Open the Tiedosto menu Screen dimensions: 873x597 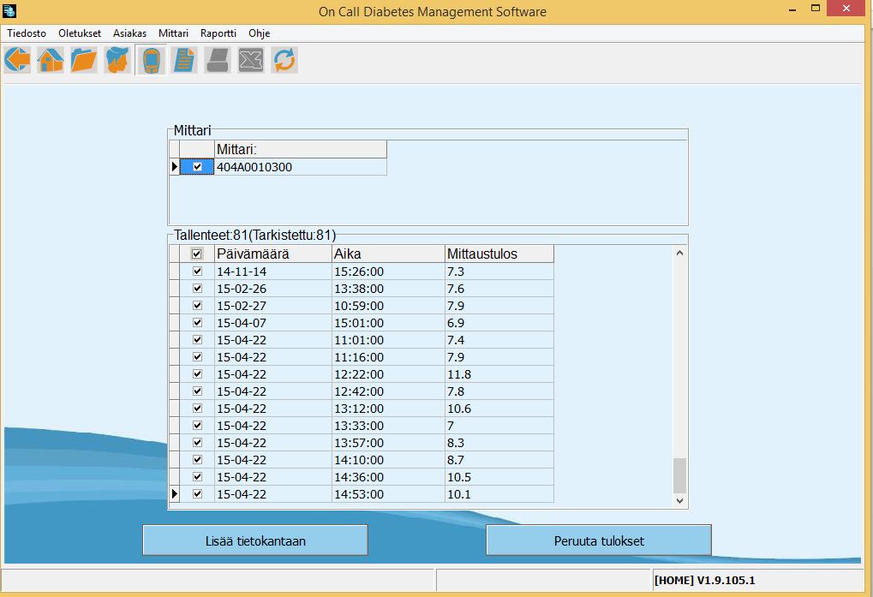27,33
